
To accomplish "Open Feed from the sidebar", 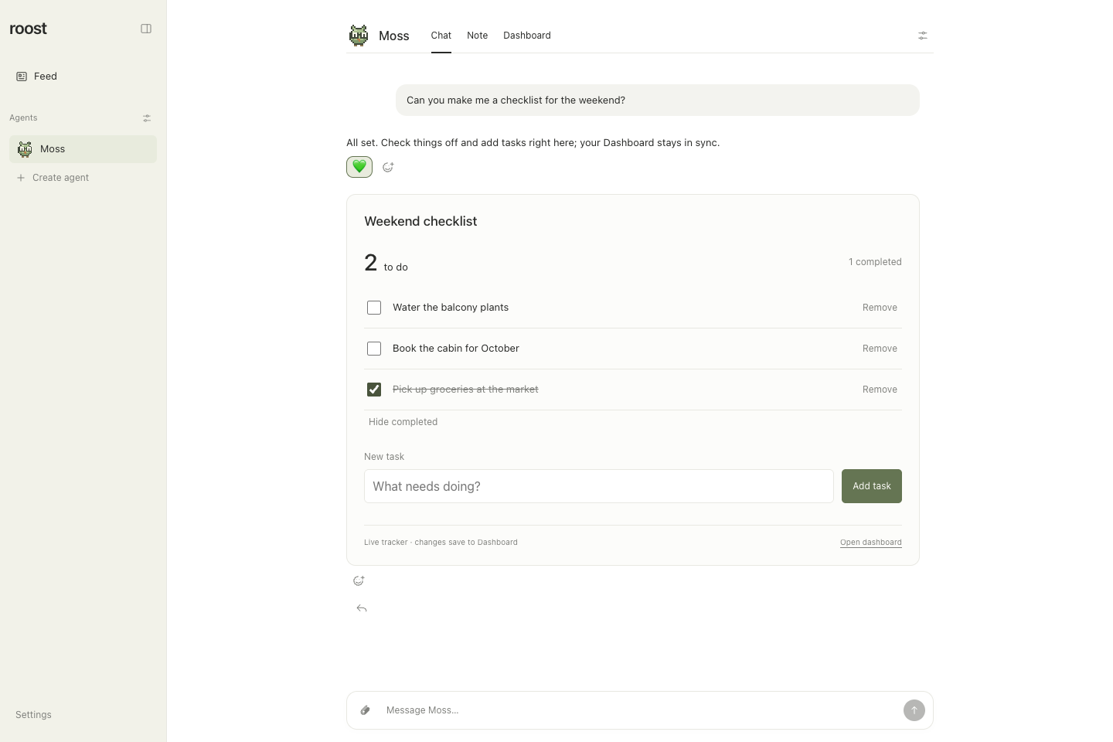I will click(x=83, y=77).
